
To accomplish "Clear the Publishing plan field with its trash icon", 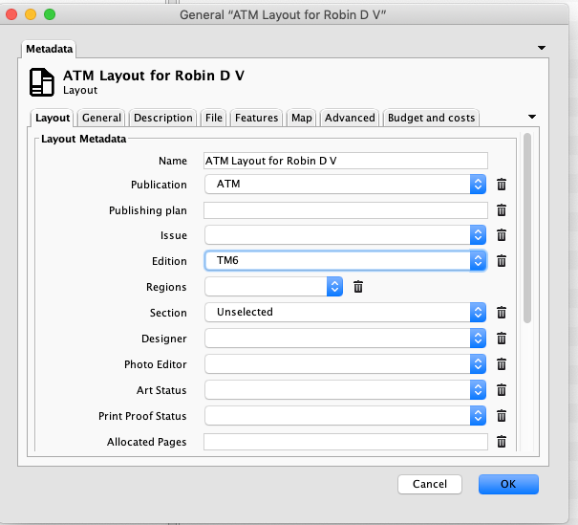I will (502, 210).
